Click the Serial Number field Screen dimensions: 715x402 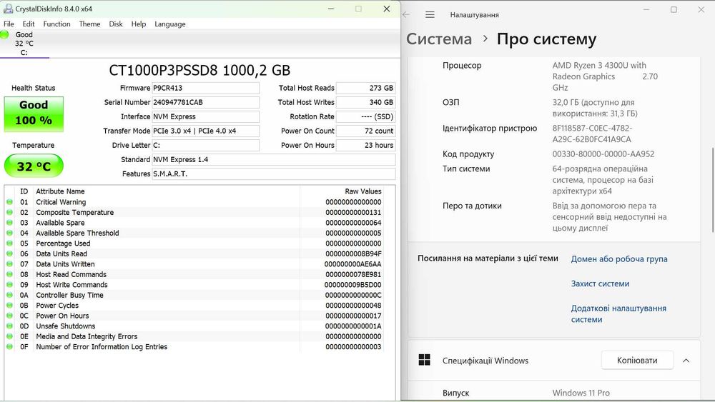pyautogui.click(x=205, y=102)
